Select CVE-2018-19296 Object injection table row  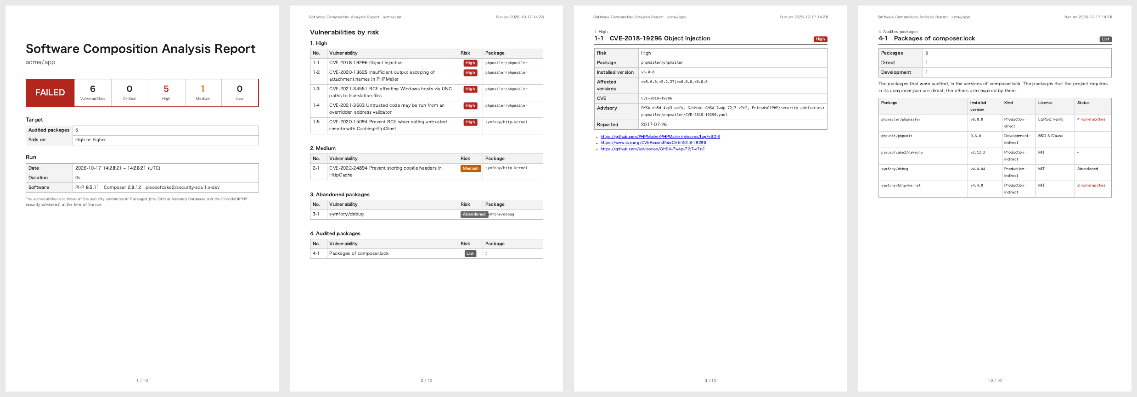click(x=426, y=63)
